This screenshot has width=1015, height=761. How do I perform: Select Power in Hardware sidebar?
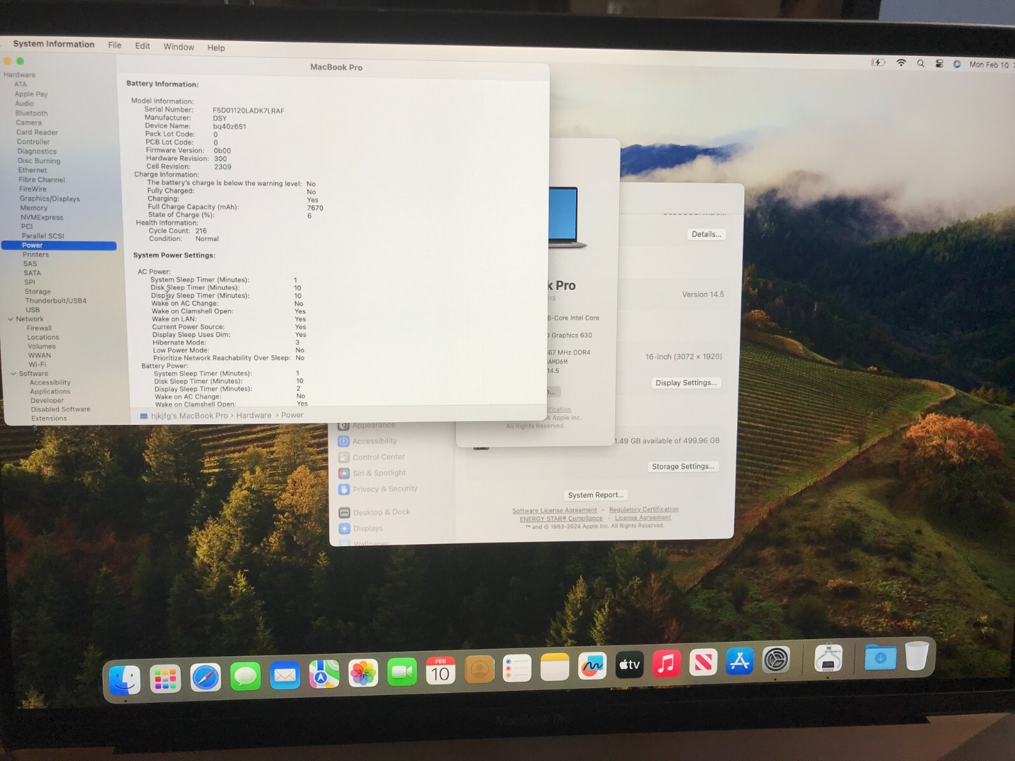59,245
